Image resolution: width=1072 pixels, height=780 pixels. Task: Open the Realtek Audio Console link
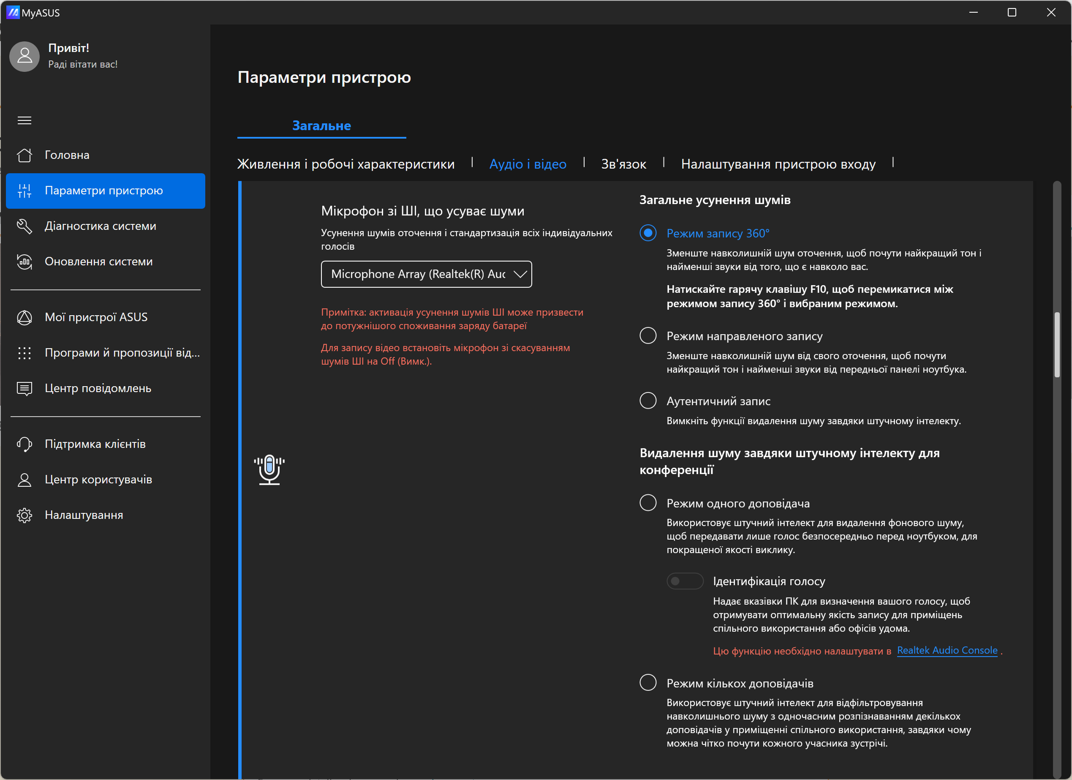point(947,650)
